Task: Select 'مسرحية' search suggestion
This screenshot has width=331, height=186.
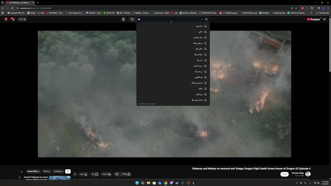Action: point(173,60)
